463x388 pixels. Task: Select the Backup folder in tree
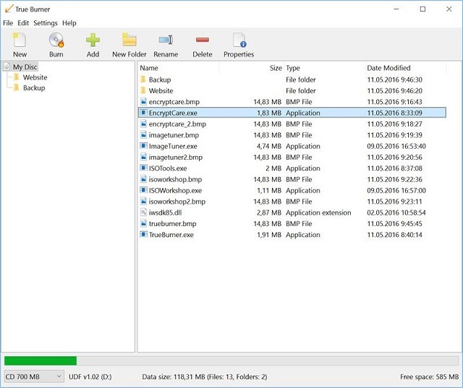tap(33, 88)
